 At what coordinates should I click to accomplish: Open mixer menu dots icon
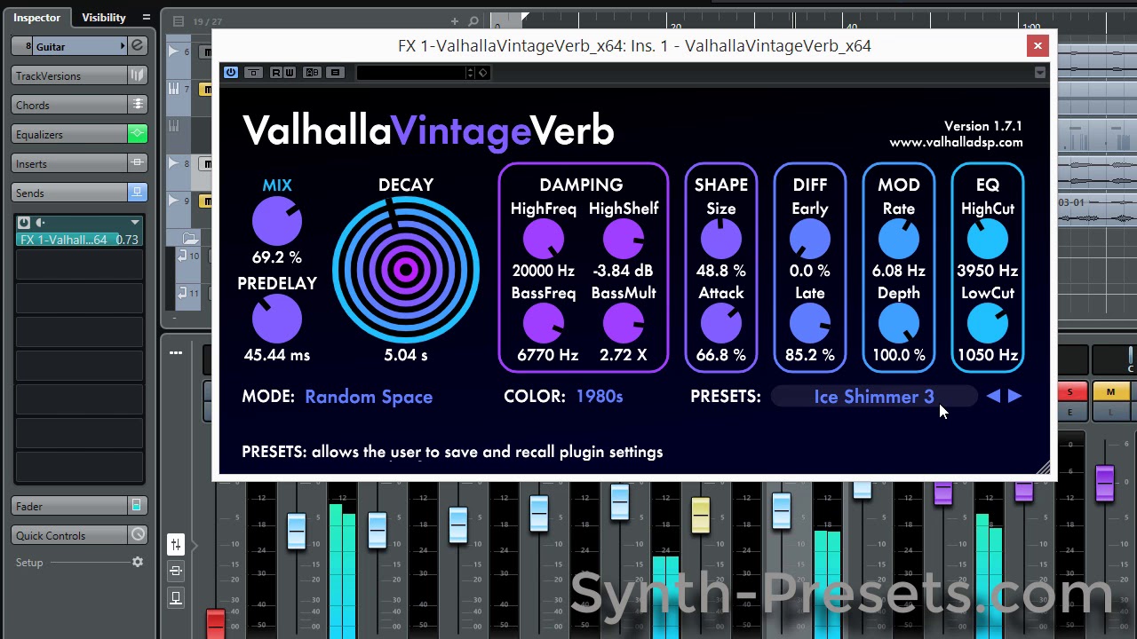(176, 353)
